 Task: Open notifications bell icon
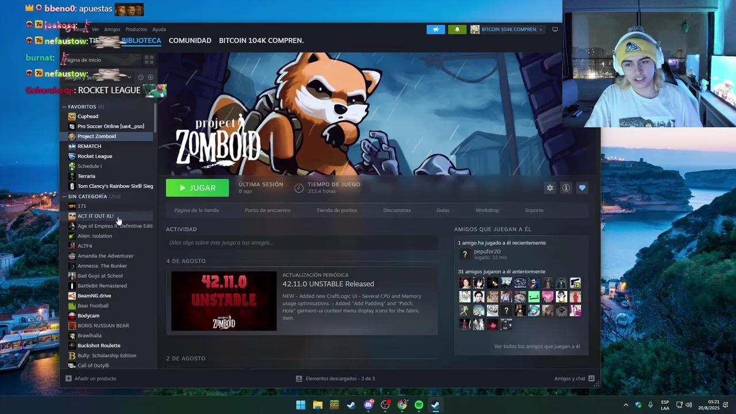(x=457, y=29)
